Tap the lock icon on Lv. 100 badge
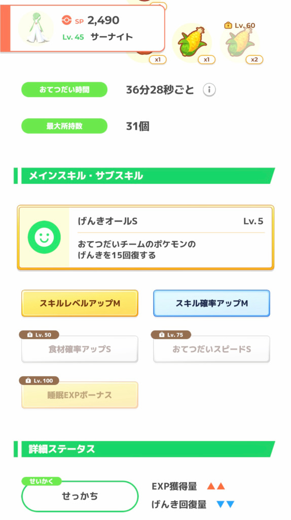291x520 pixels. 28,381
